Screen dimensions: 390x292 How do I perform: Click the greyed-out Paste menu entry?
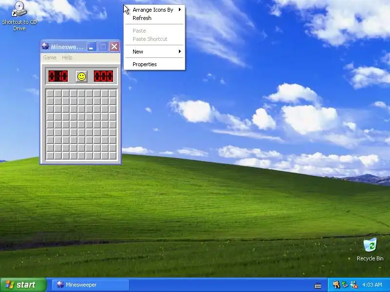[x=155, y=31]
